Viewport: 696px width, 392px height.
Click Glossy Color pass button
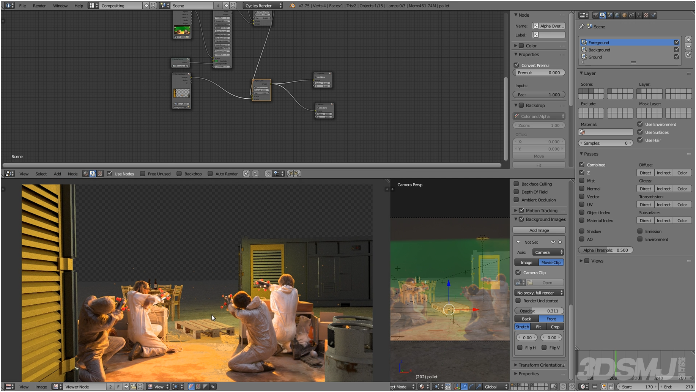point(682,189)
